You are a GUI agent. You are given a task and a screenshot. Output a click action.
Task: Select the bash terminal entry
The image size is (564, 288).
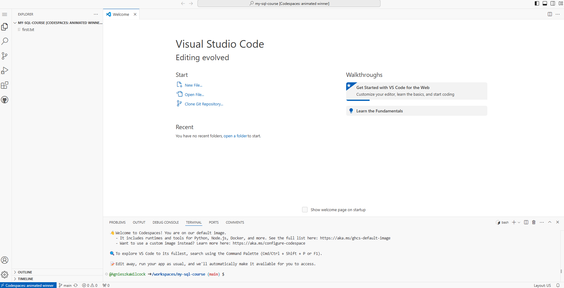502,222
